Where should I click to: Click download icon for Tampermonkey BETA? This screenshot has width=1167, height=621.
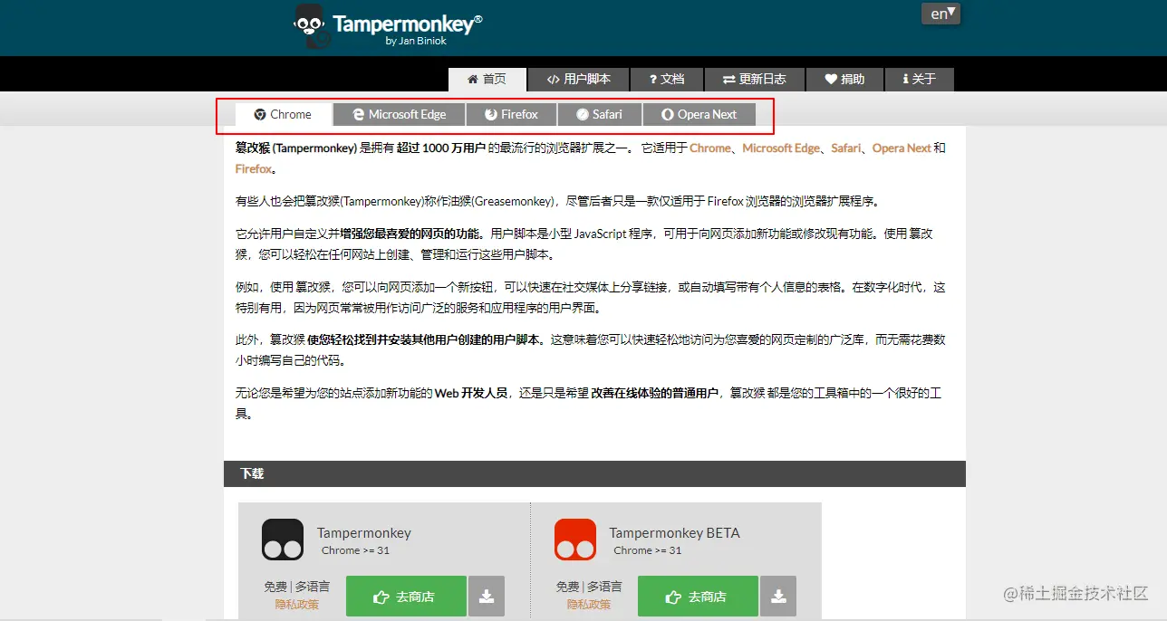click(778, 596)
